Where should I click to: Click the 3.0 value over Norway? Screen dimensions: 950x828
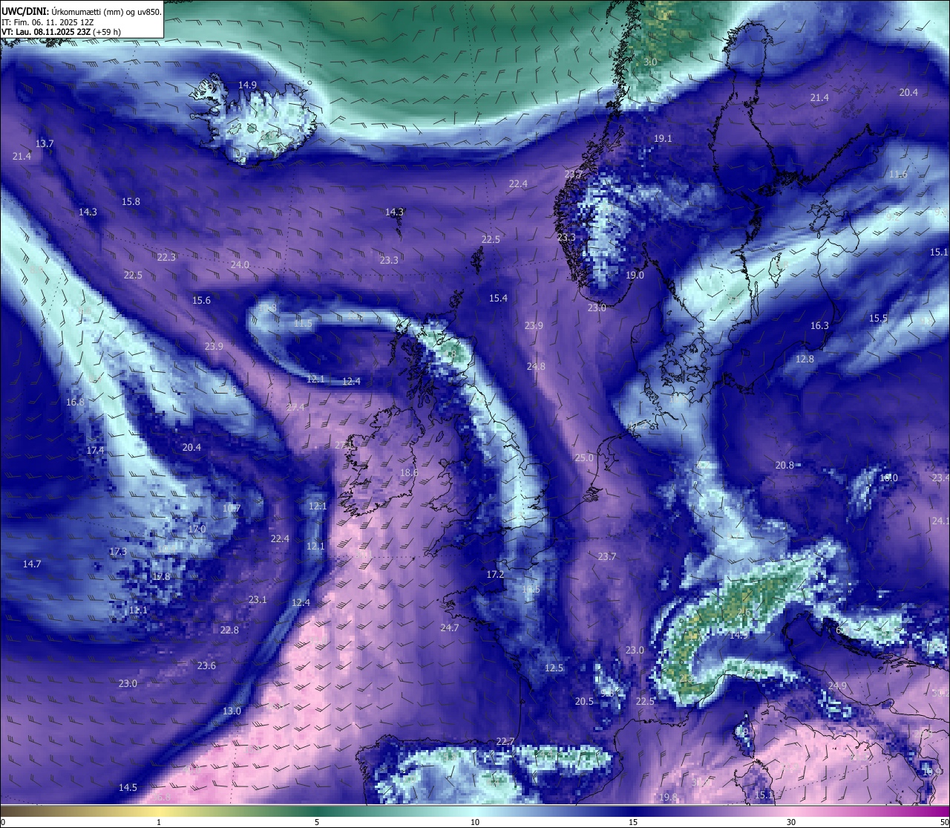pos(650,62)
